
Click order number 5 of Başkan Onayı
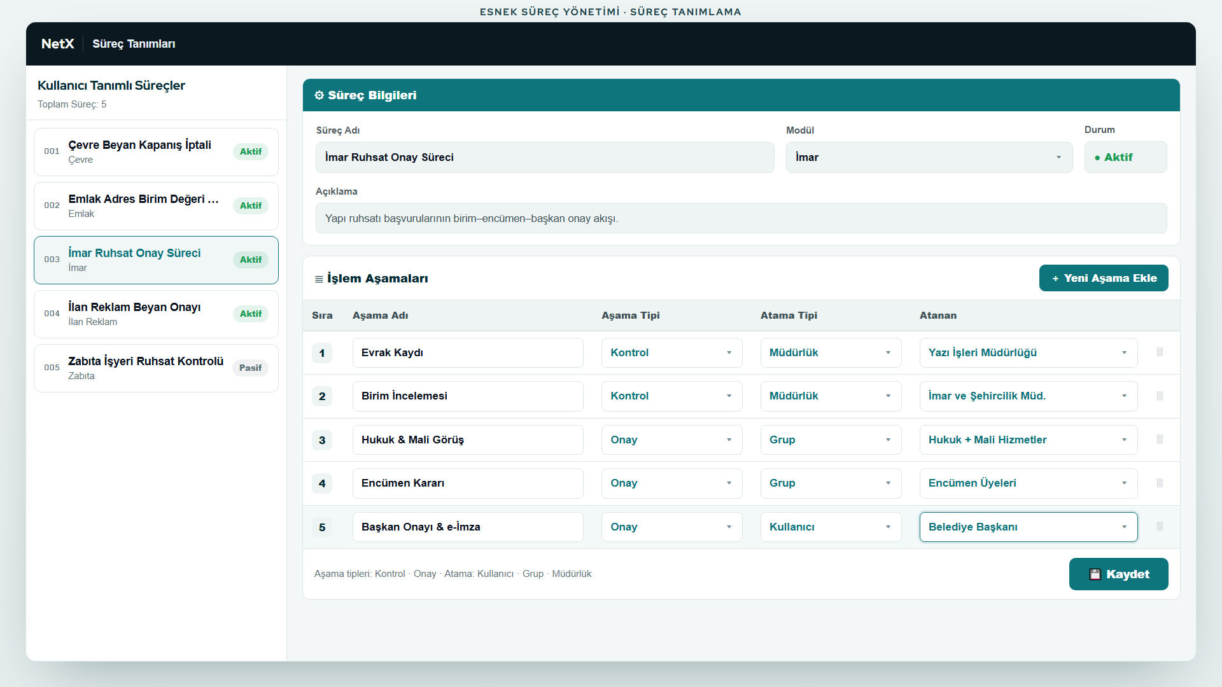[x=322, y=527]
